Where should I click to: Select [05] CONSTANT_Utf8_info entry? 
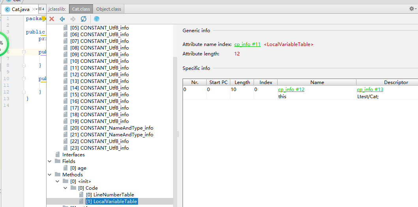pos(99,27)
